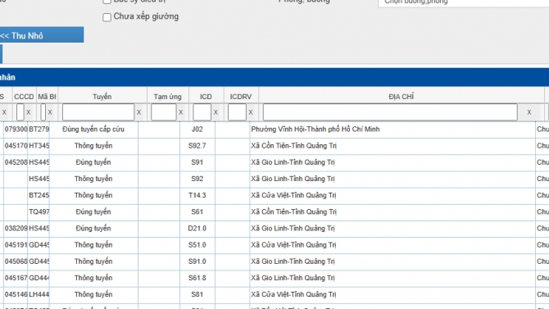Select ICD code S91 cell
The width and height of the screenshot is (549, 309).
pyautogui.click(x=197, y=162)
